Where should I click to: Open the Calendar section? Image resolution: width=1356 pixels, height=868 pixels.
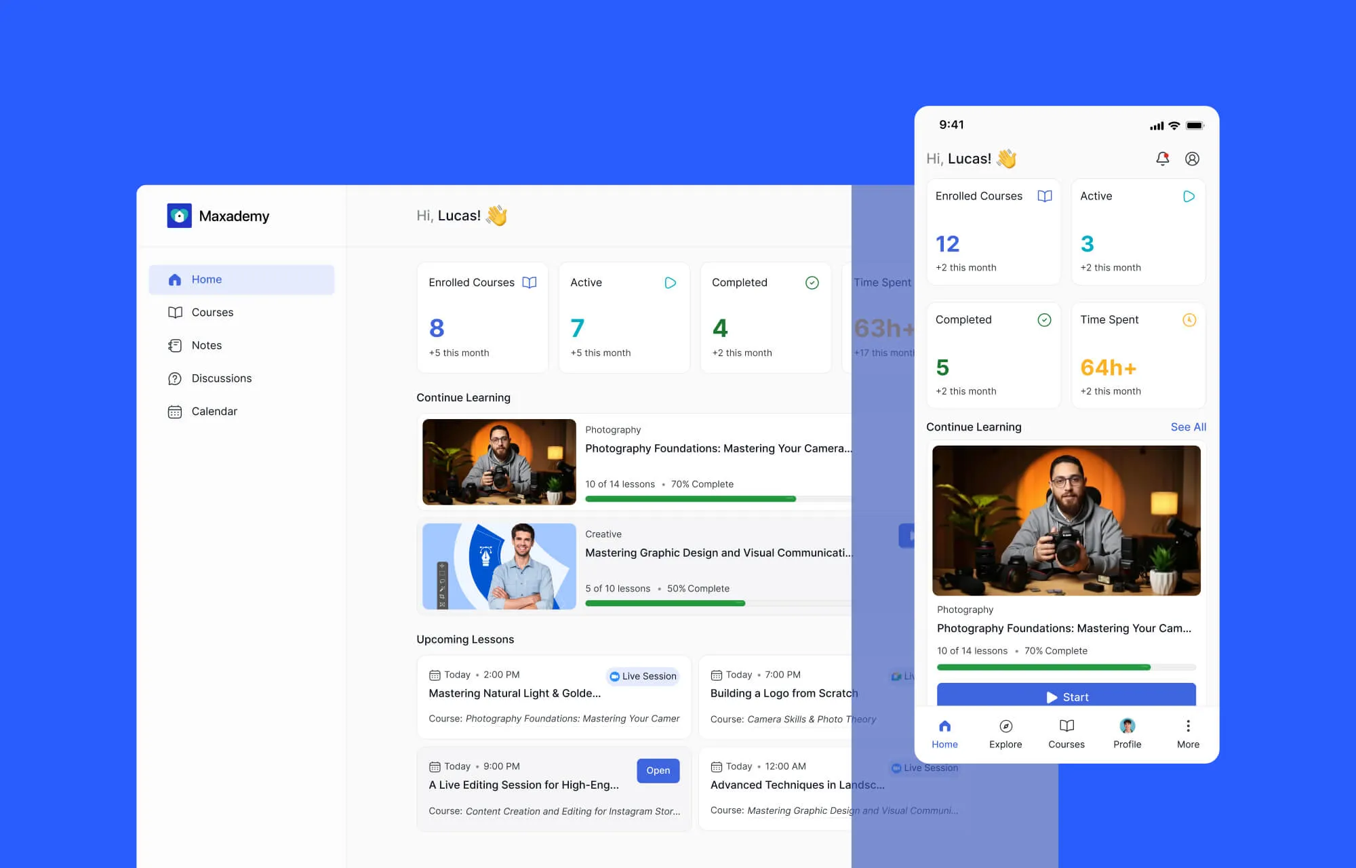[x=214, y=411]
